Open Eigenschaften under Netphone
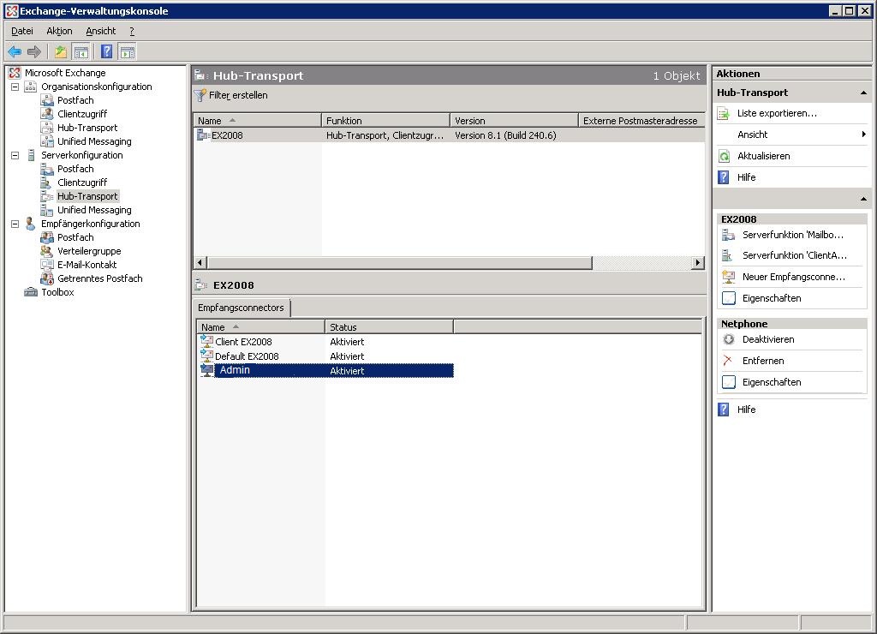This screenshot has height=634, width=877. click(771, 382)
